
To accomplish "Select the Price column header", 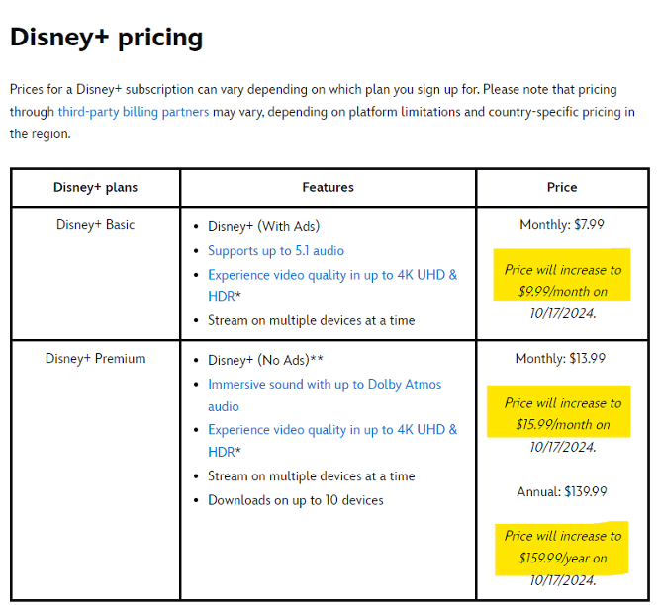I will 562,187.
